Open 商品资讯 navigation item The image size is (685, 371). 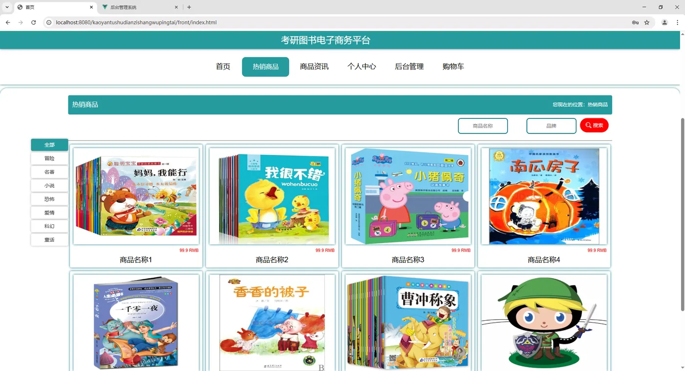click(x=314, y=66)
